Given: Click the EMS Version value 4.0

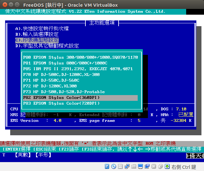Looking at the screenshot, I should click(x=57, y=121).
